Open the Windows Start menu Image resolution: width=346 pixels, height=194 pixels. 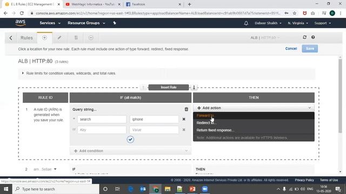click(6, 189)
